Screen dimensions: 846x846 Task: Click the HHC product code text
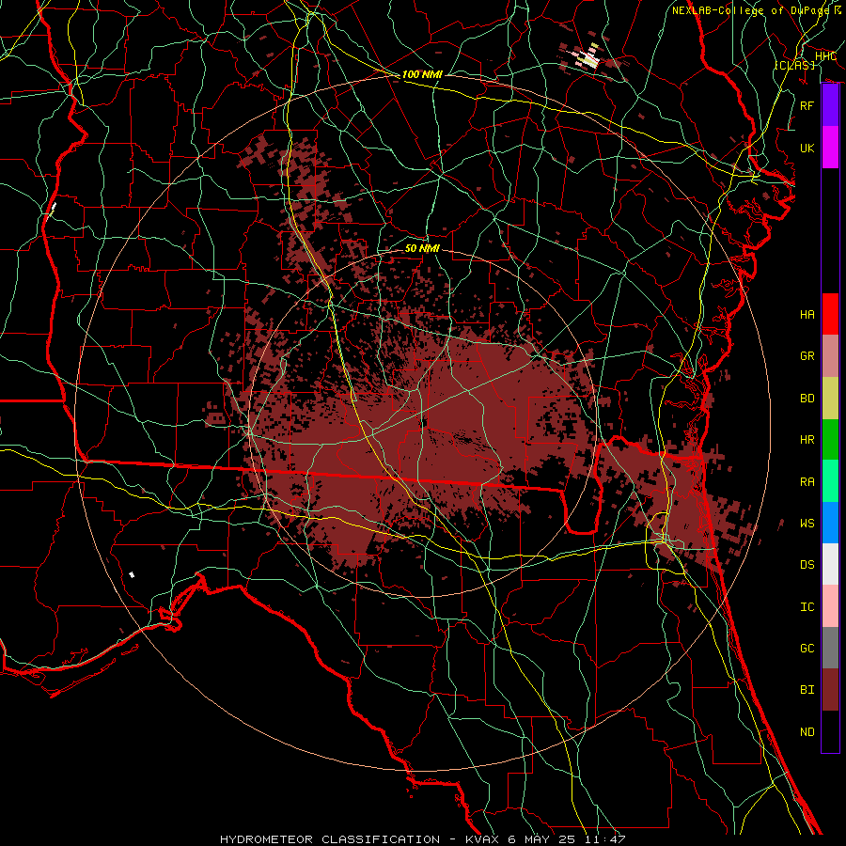tap(825, 56)
